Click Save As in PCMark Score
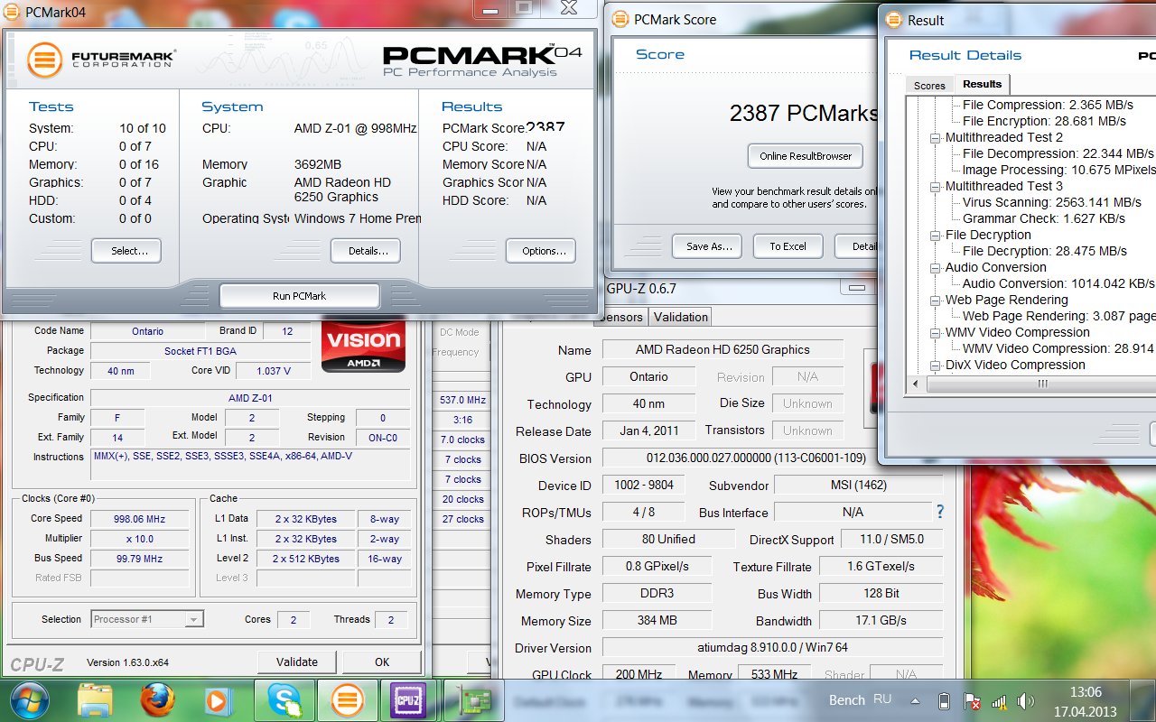Viewport: 1156px width, 722px height. [707, 246]
